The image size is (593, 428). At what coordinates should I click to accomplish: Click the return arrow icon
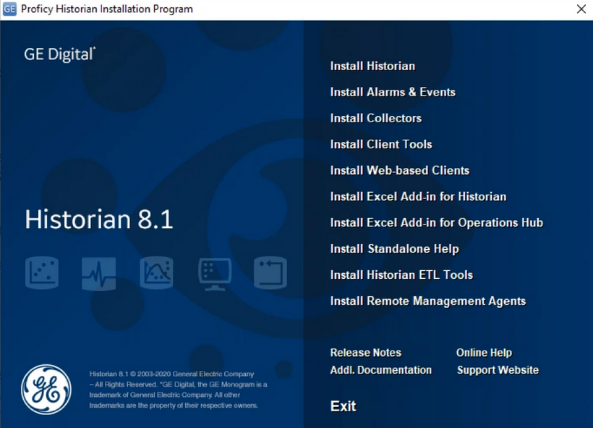click(270, 274)
